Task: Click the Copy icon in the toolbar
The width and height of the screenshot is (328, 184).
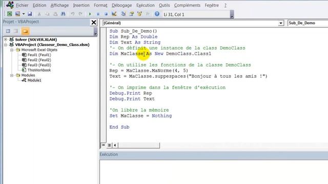Action: tap(47, 14)
